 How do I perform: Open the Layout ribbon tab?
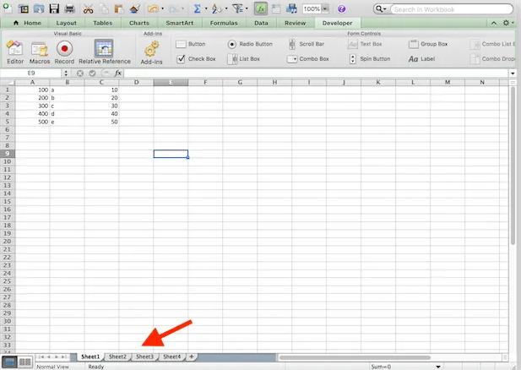66,23
